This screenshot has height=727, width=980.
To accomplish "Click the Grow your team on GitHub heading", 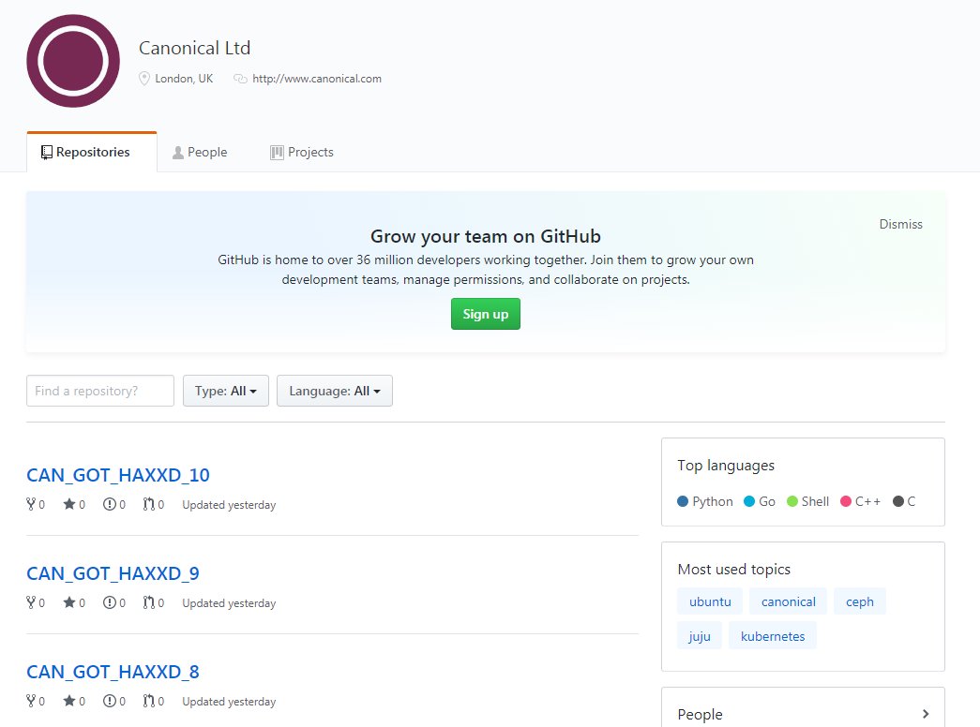I will 486,236.
